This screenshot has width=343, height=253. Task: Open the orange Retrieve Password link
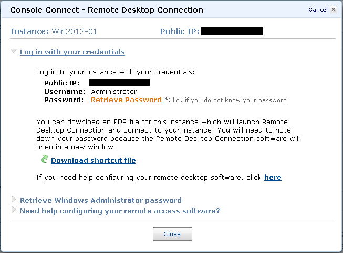coord(126,100)
